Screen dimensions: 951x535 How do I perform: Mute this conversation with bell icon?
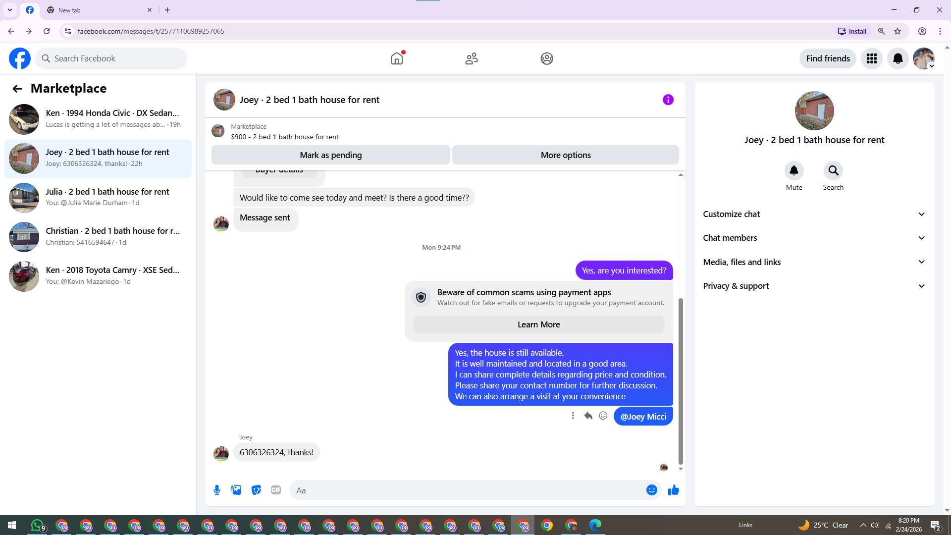(x=793, y=171)
